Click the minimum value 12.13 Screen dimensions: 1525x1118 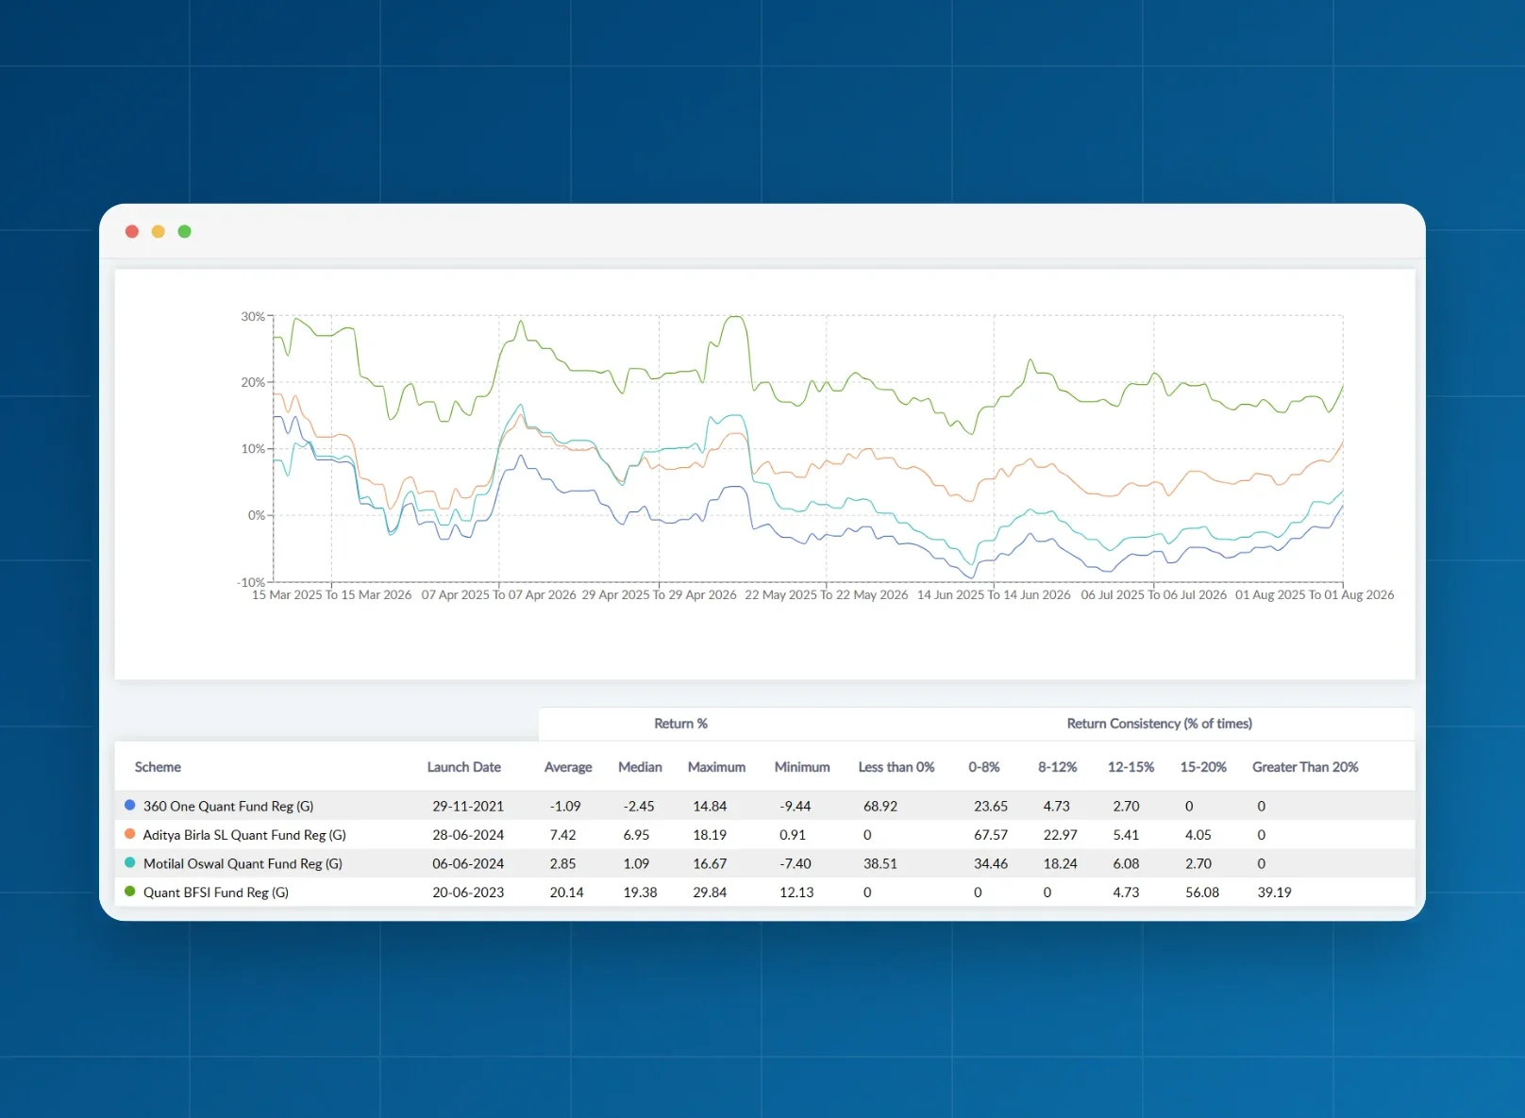(x=796, y=893)
